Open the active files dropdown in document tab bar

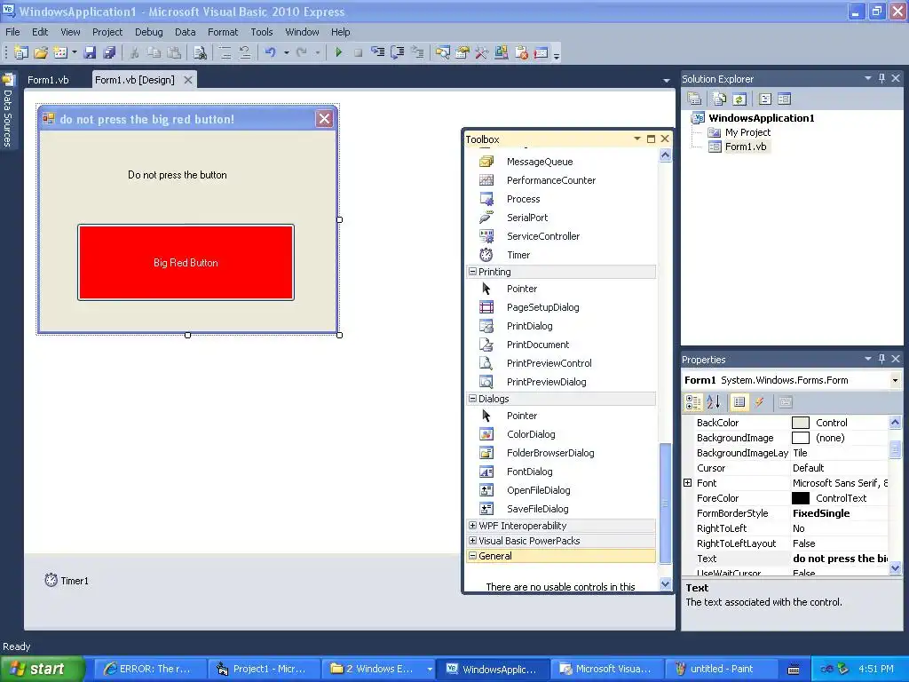pyautogui.click(x=666, y=80)
